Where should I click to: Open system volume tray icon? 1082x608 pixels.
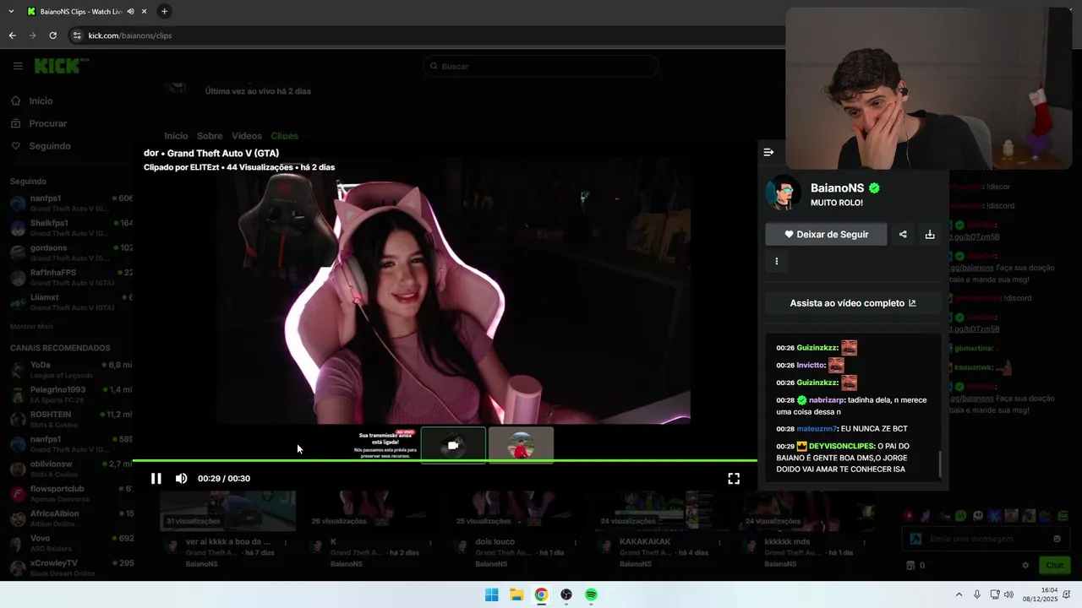coord(1008,594)
